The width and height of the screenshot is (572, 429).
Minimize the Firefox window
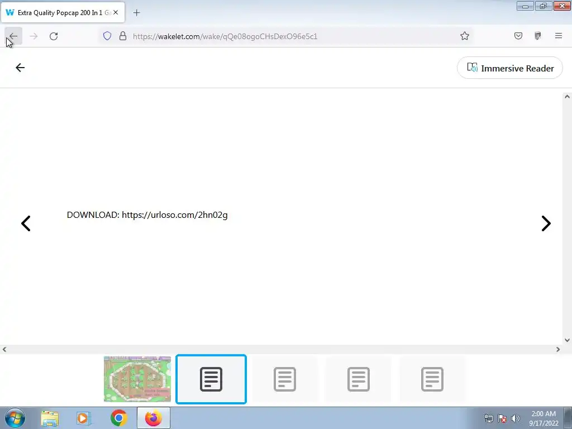pos(525,6)
